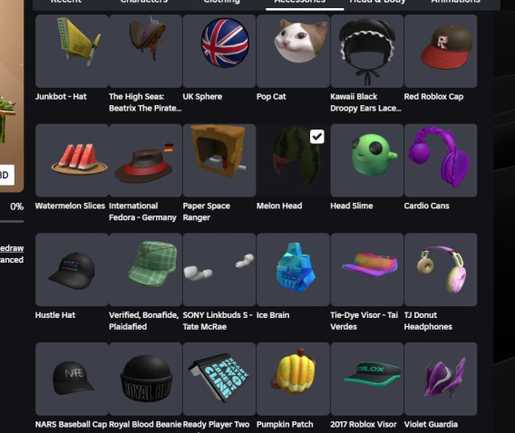Viewport: 515px width, 433px height.
Task: Equip the UK Sphere accessory
Action: point(219,51)
